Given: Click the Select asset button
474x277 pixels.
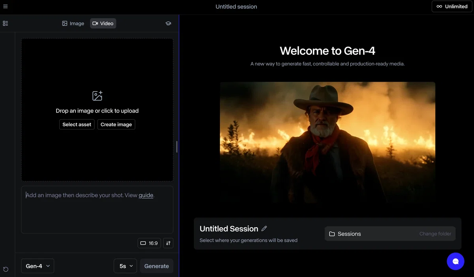Looking at the screenshot, I should [x=77, y=124].
